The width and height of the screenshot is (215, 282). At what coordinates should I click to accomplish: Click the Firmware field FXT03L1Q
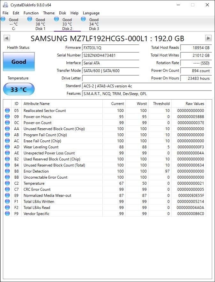coord(111,48)
